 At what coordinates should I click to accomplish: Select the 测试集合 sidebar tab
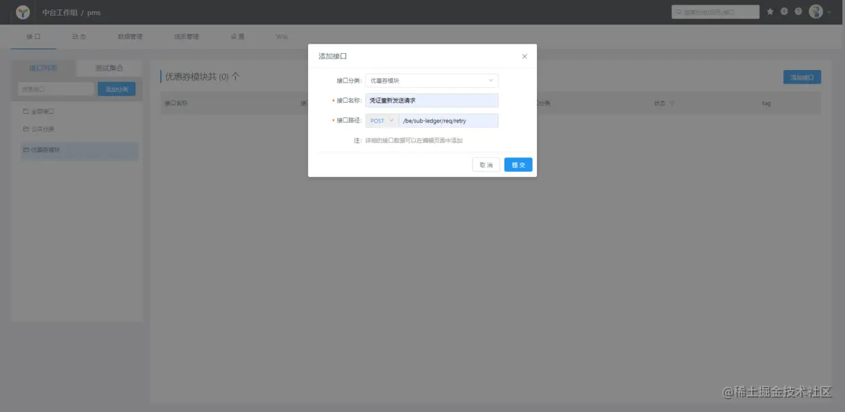coord(109,68)
